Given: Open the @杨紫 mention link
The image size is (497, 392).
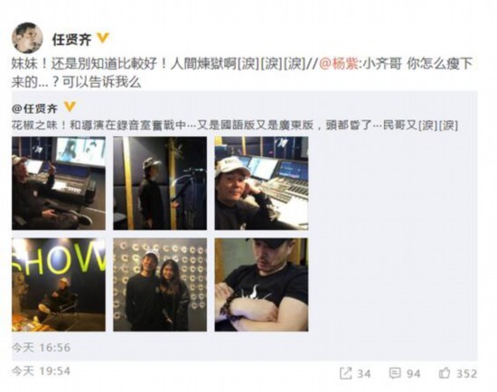Looking at the screenshot, I should [x=339, y=64].
